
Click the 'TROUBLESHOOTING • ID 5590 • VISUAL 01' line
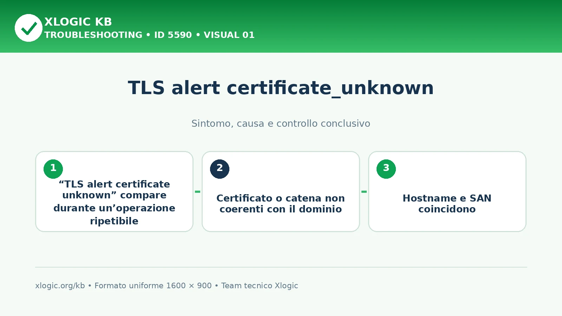[x=149, y=35]
